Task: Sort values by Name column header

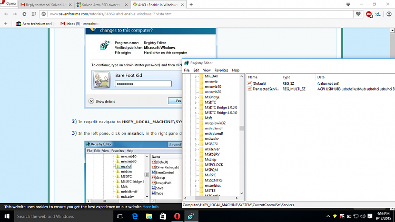Action: coord(264,77)
